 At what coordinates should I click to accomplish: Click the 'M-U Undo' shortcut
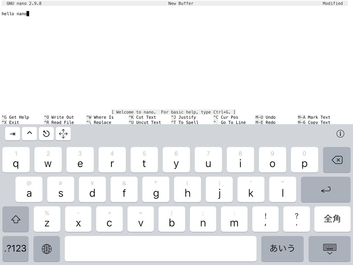[x=266, y=117]
